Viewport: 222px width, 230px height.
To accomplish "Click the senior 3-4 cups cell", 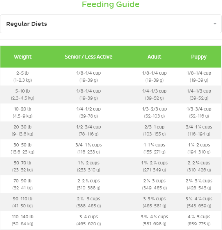I will [89, 220].
